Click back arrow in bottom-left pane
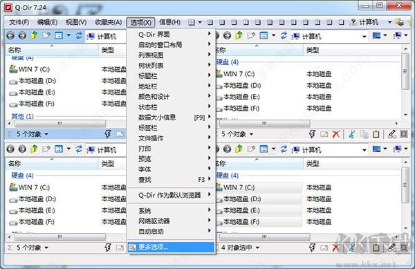Image resolution: width=415 pixels, height=269 pixels. pos(10,149)
